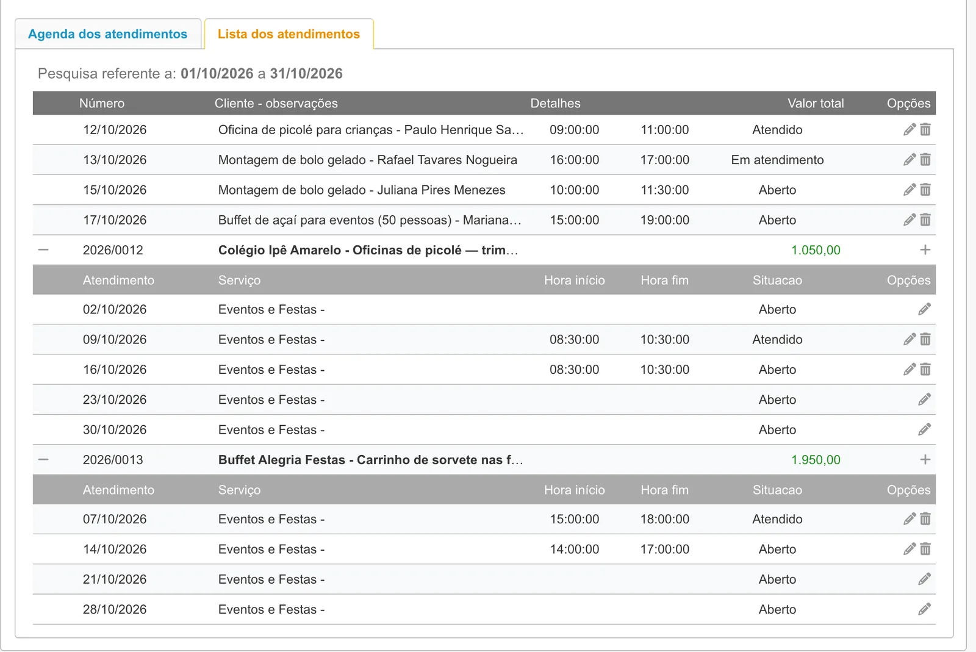The height and width of the screenshot is (652, 976).
Task: Edit the 23/10/2026 Eventos e Festas row
Action: point(925,399)
